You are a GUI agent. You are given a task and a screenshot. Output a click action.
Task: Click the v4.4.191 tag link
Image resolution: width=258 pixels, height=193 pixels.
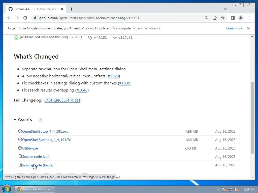click(100, 38)
